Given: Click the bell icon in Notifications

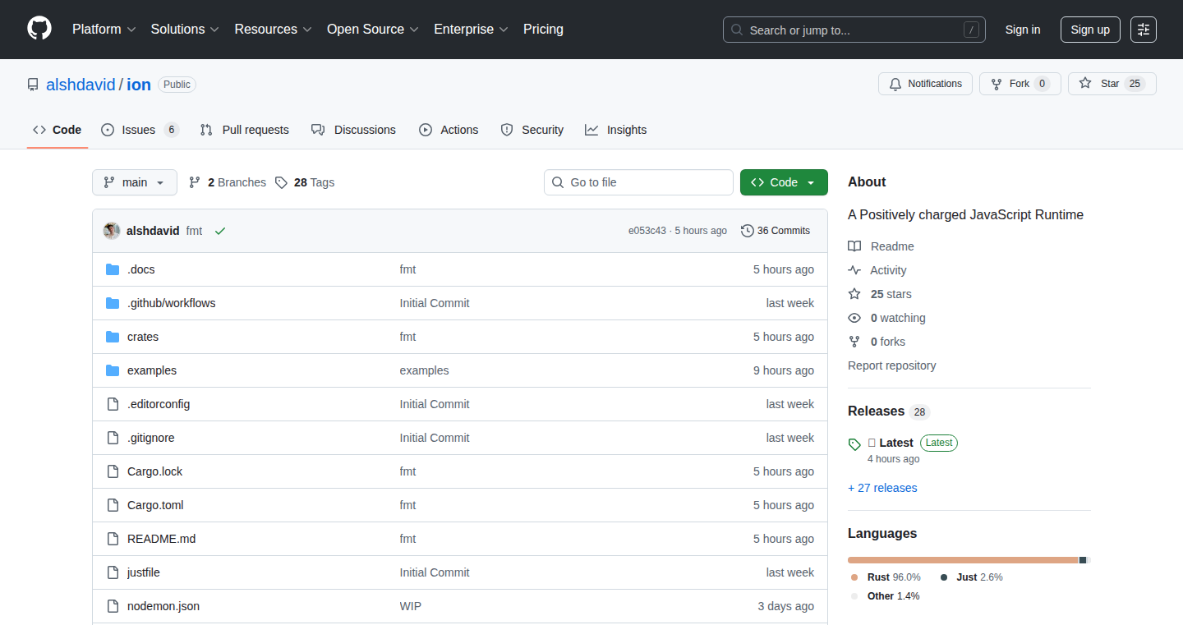Looking at the screenshot, I should tap(895, 84).
